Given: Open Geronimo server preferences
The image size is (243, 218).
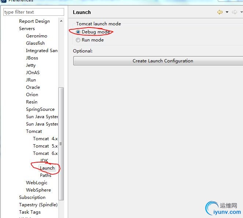Looking at the screenshot, I should [37, 36].
